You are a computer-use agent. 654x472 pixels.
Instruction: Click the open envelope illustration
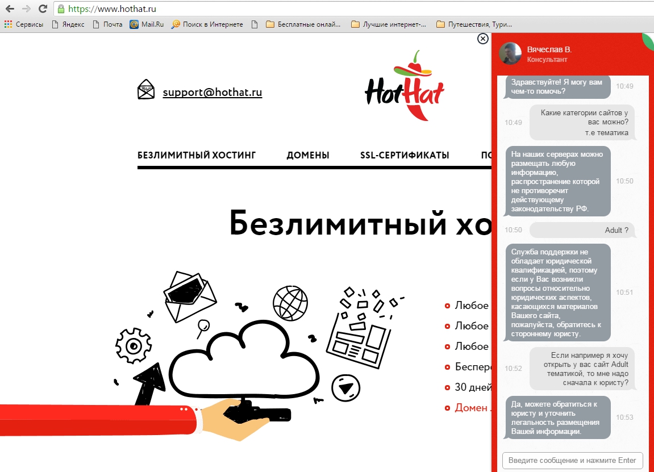pyautogui.click(x=190, y=296)
